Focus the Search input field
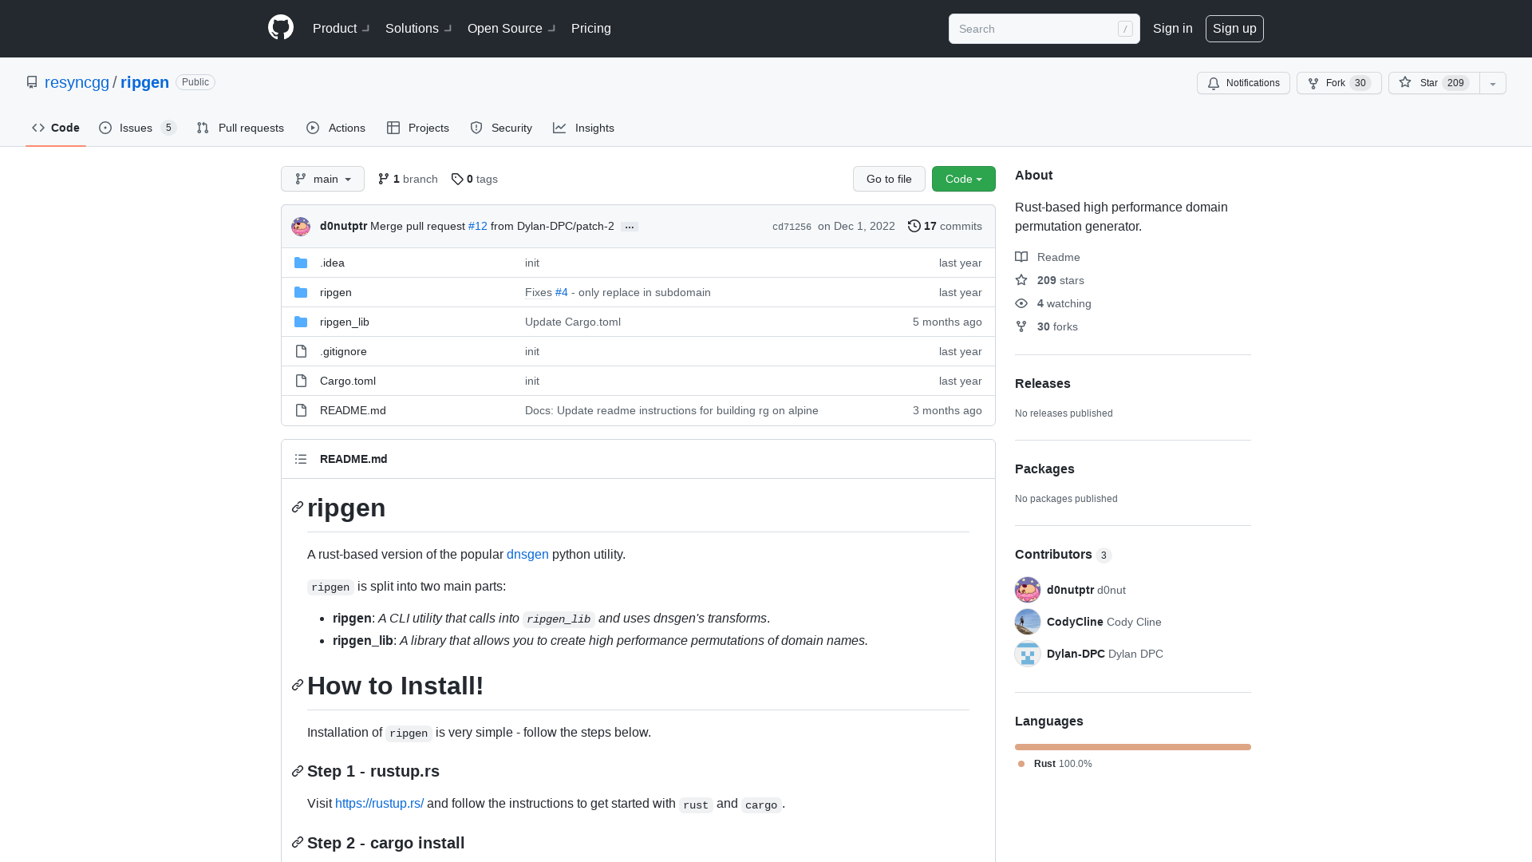1532x862 pixels. pos(1044,29)
